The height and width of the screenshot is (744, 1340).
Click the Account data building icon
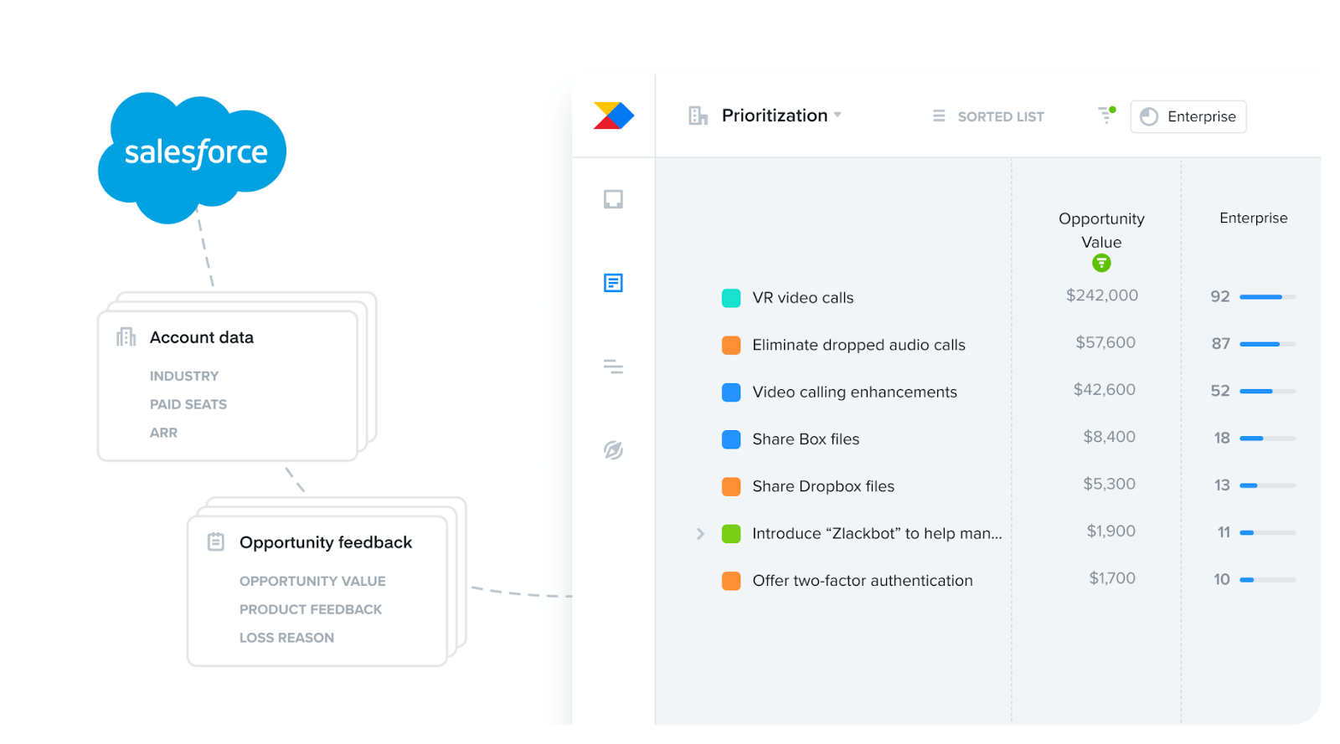pos(126,336)
